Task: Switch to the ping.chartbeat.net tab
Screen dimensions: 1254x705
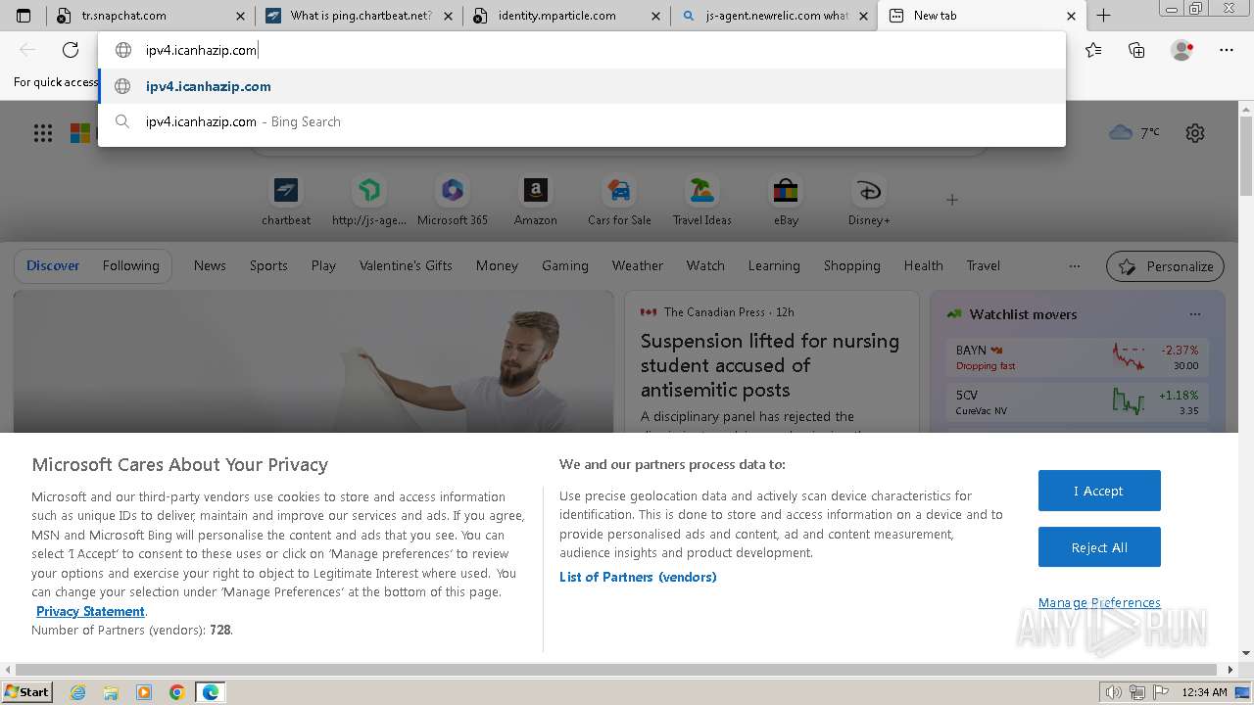Action: (x=359, y=16)
